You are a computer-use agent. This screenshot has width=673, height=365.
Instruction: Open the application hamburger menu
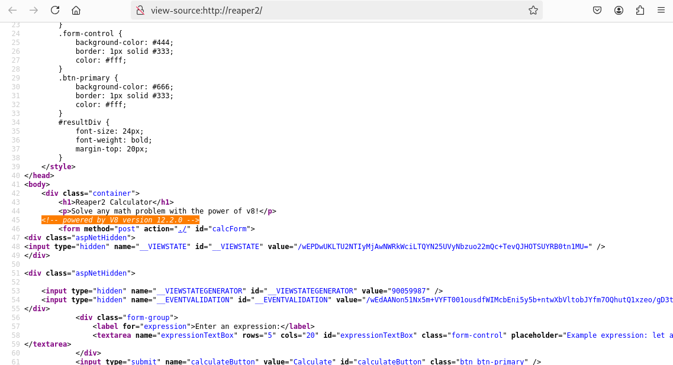pos(661,10)
